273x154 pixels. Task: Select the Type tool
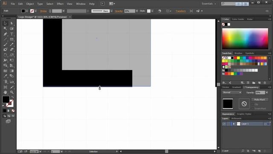12,34
